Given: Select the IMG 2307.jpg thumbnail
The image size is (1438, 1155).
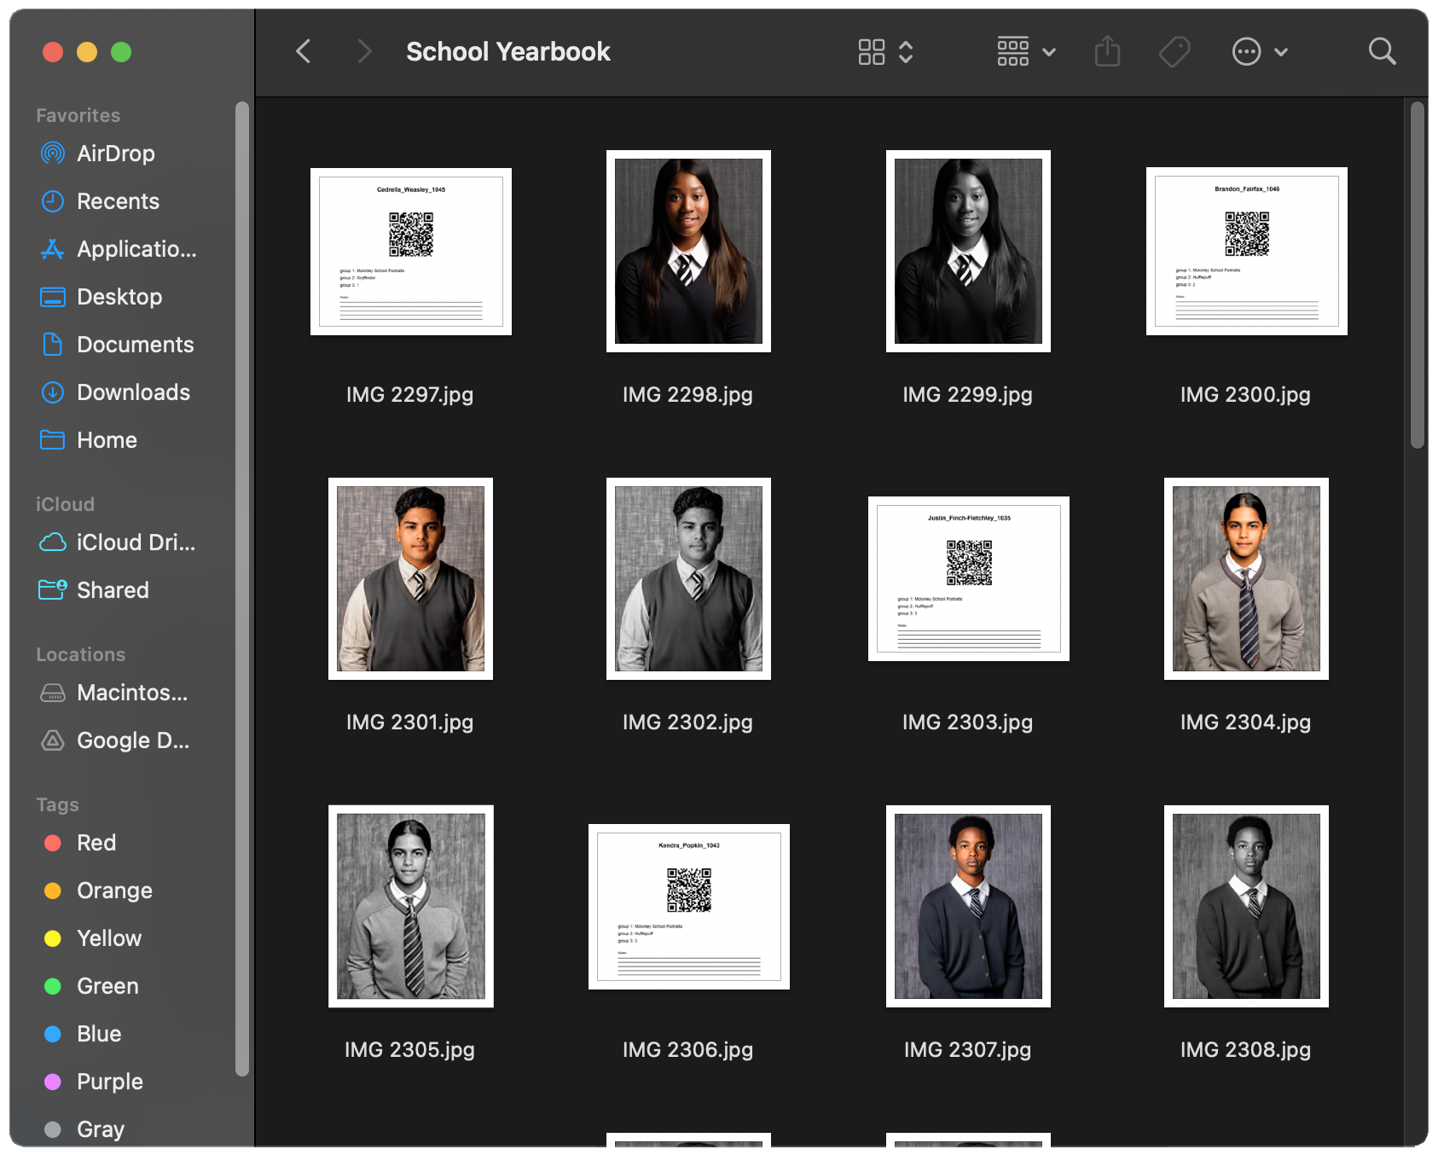Looking at the screenshot, I should point(968,907).
